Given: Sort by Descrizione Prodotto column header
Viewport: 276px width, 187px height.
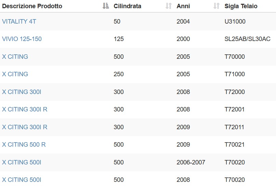Looking at the screenshot, I should [32, 6].
